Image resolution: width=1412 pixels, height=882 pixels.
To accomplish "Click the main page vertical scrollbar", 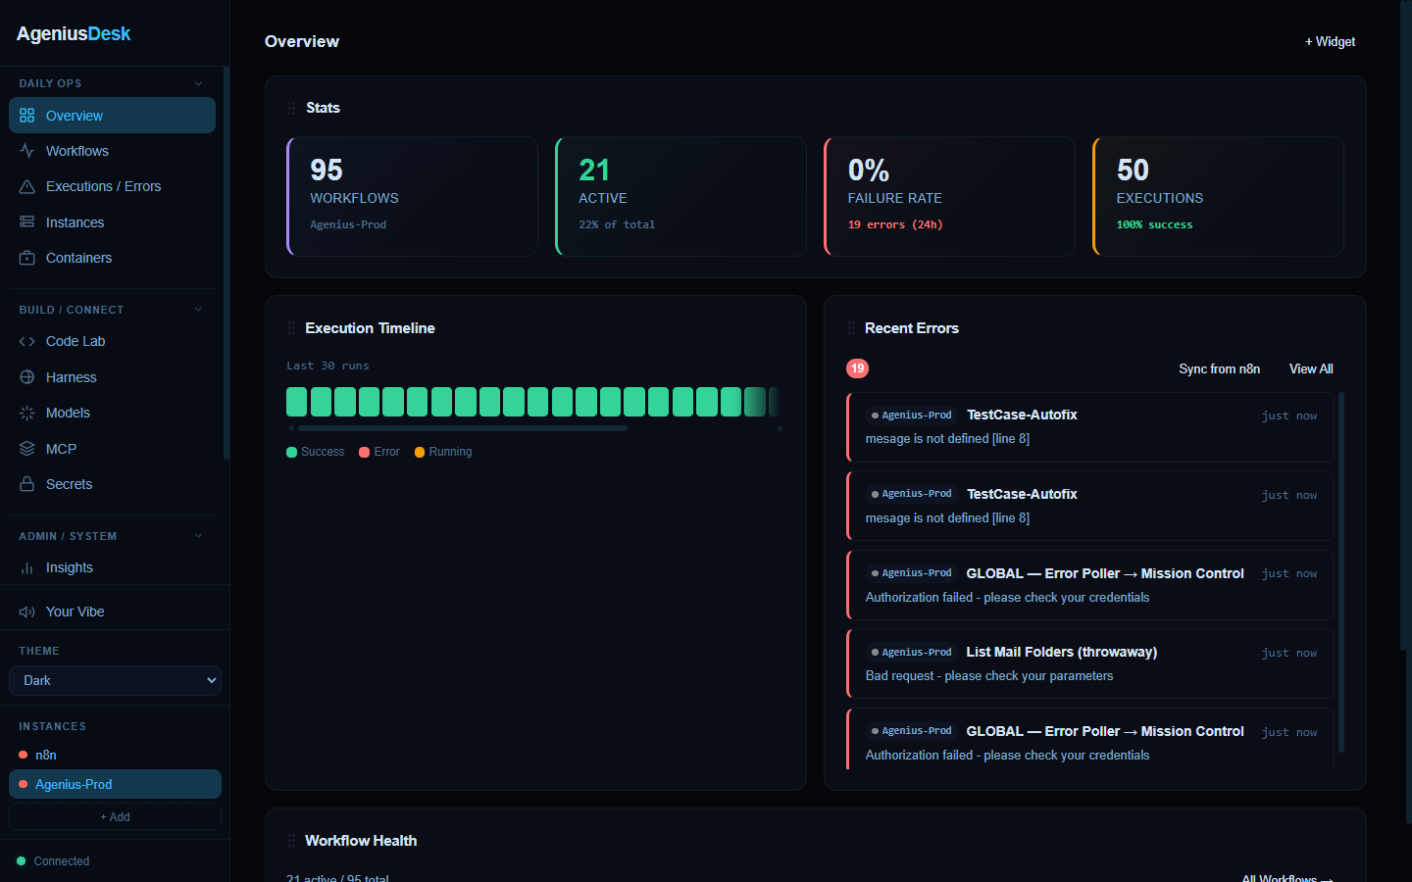I will point(1407,412).
